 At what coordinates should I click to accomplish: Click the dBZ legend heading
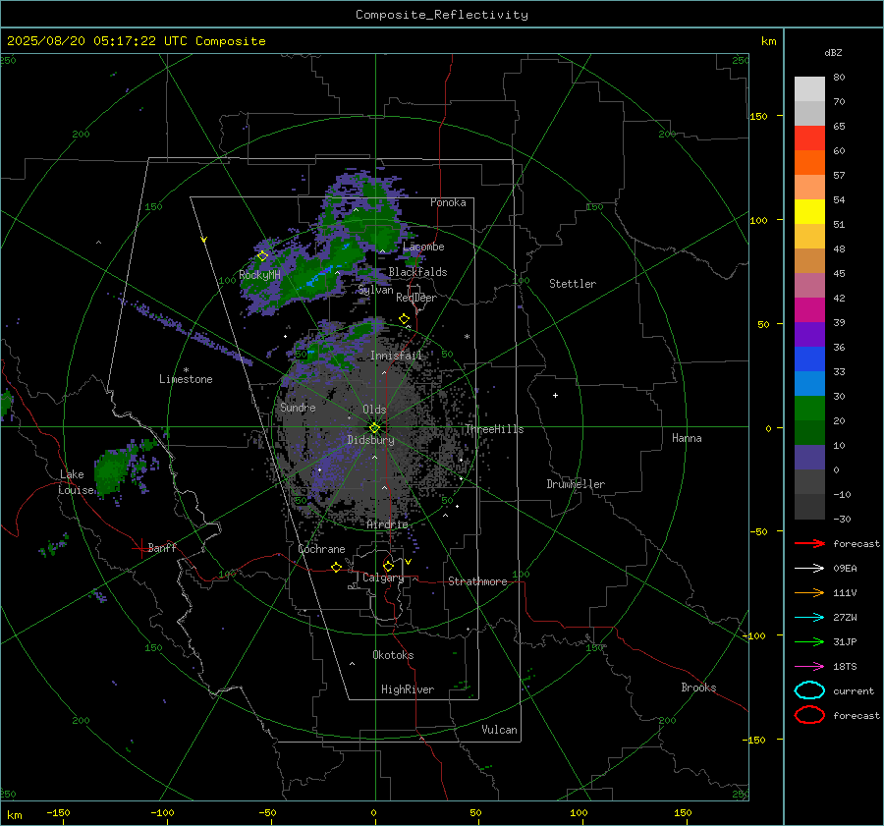[833, 52]
